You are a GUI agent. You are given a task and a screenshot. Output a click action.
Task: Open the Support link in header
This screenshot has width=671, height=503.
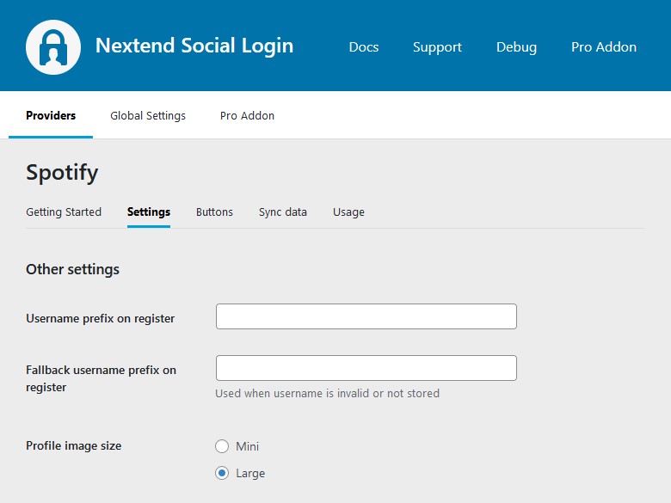(x=437, y=47)
